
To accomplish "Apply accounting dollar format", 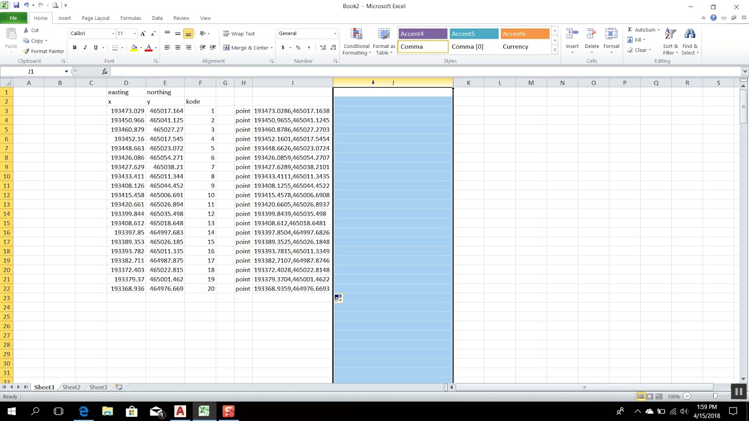I will (283, 47).
